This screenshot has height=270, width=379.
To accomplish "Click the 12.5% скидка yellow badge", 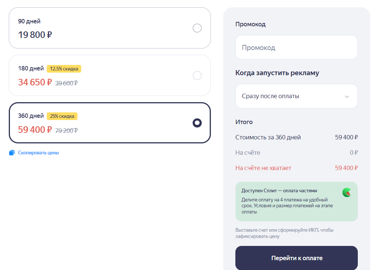I will (64, 69).
